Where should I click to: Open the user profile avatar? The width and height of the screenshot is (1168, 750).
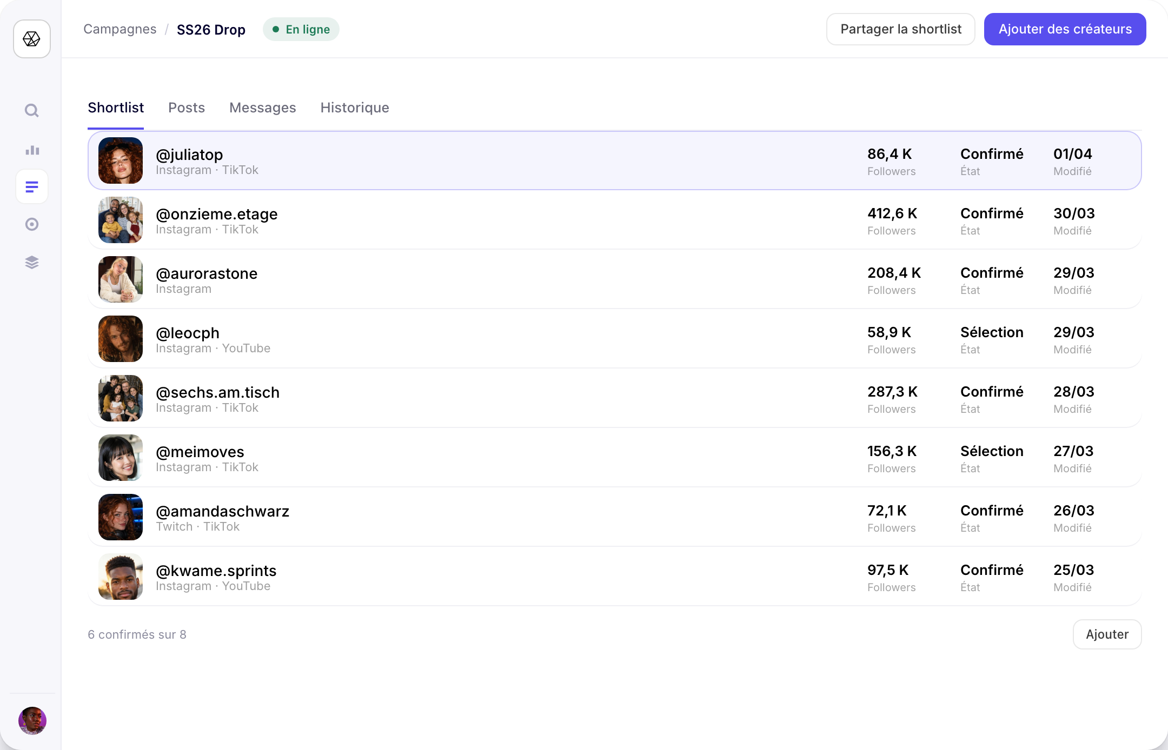[32, 720]
